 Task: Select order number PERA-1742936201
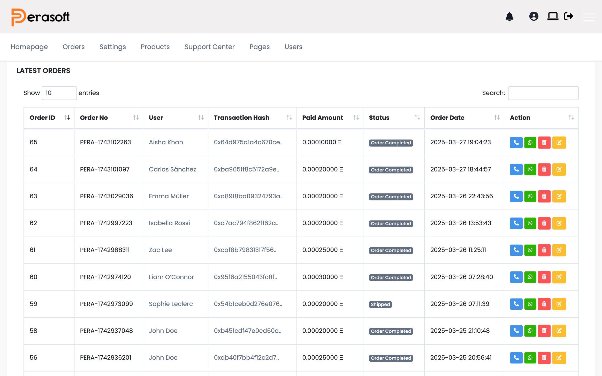click(x=106, y=358)
